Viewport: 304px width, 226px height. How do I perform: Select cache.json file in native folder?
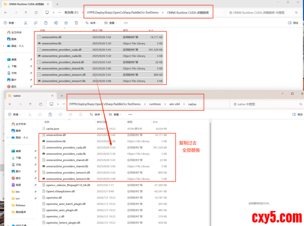coord(53,128)
